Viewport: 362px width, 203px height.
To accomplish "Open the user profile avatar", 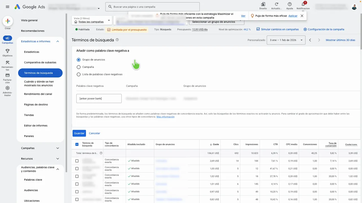I will 354,7.
